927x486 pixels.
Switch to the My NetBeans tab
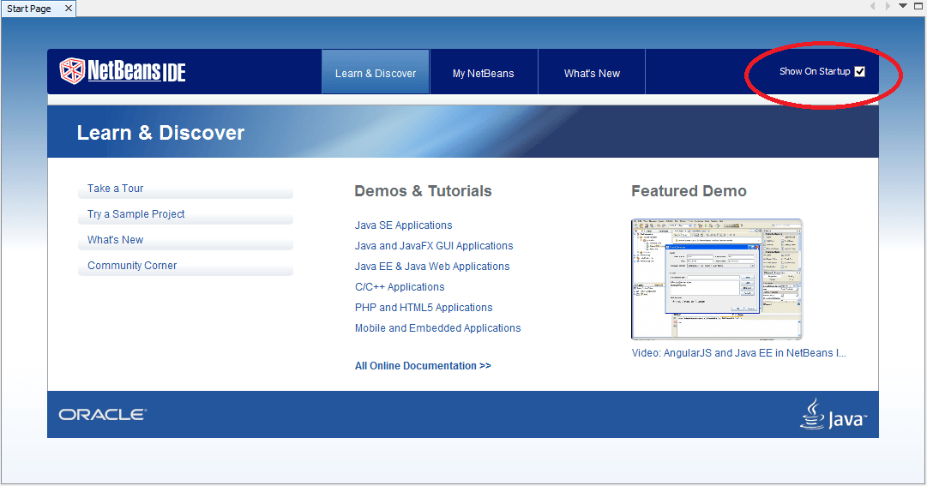pyautogui.click(x=484, y=74)
